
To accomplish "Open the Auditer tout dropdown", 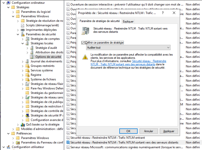I will [168, 48].
